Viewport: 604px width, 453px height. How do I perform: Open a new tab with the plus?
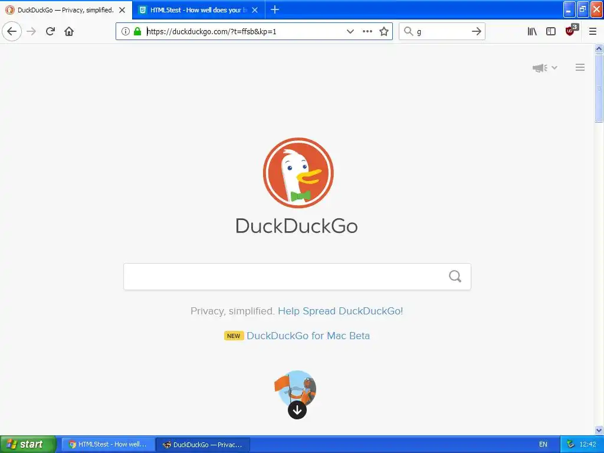(275, 9)
